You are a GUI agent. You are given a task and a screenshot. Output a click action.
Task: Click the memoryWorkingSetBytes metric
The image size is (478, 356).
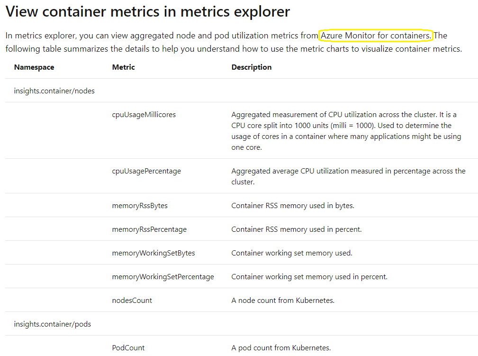(x=153, y=253)
